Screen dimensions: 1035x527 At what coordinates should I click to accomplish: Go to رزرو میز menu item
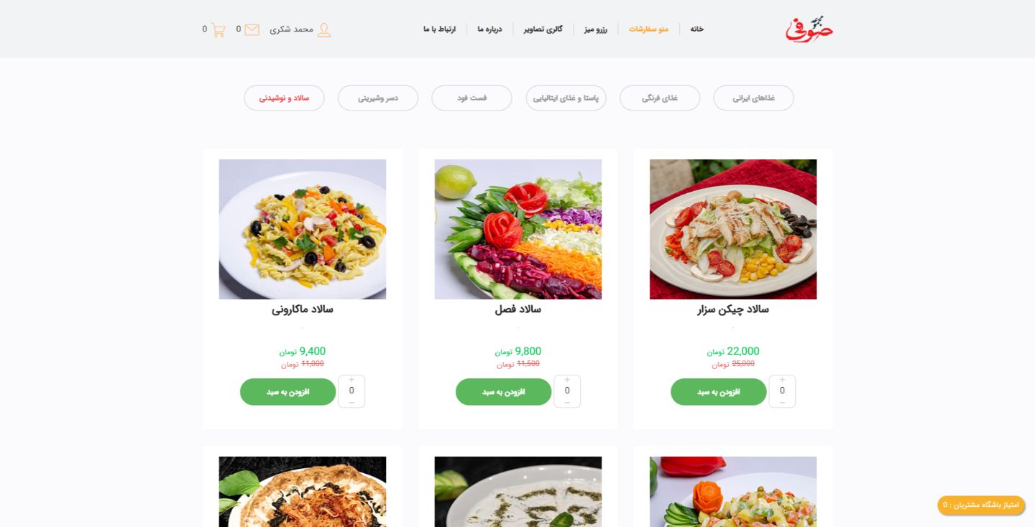click(596, 29)
